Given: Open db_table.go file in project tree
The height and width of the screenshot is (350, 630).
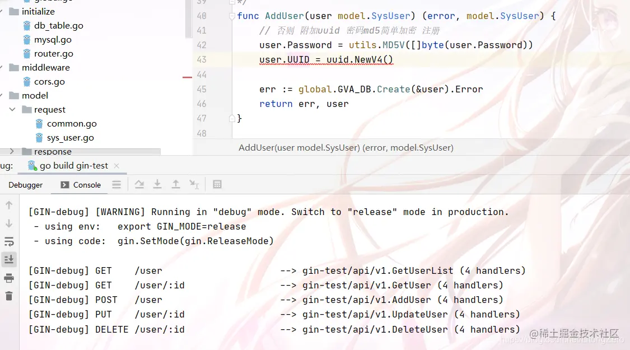Looking at the screenshot, I should point(59,26).
